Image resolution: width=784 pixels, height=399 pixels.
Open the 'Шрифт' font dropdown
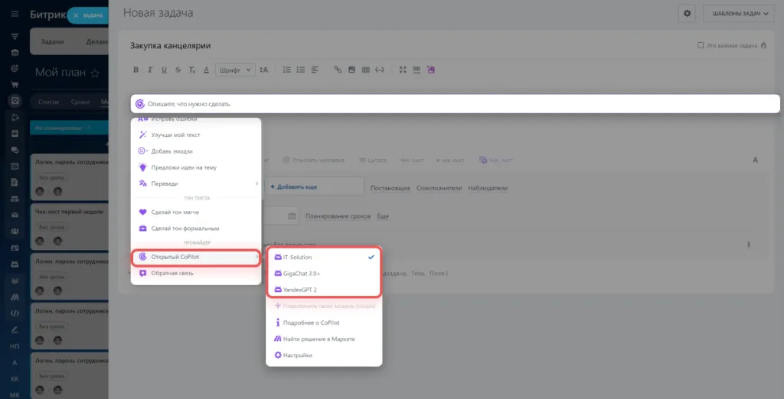[x=234, y=70]
